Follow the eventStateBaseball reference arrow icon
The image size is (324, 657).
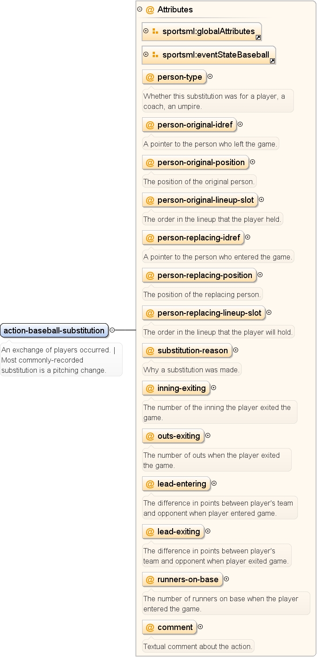point(272,61)
